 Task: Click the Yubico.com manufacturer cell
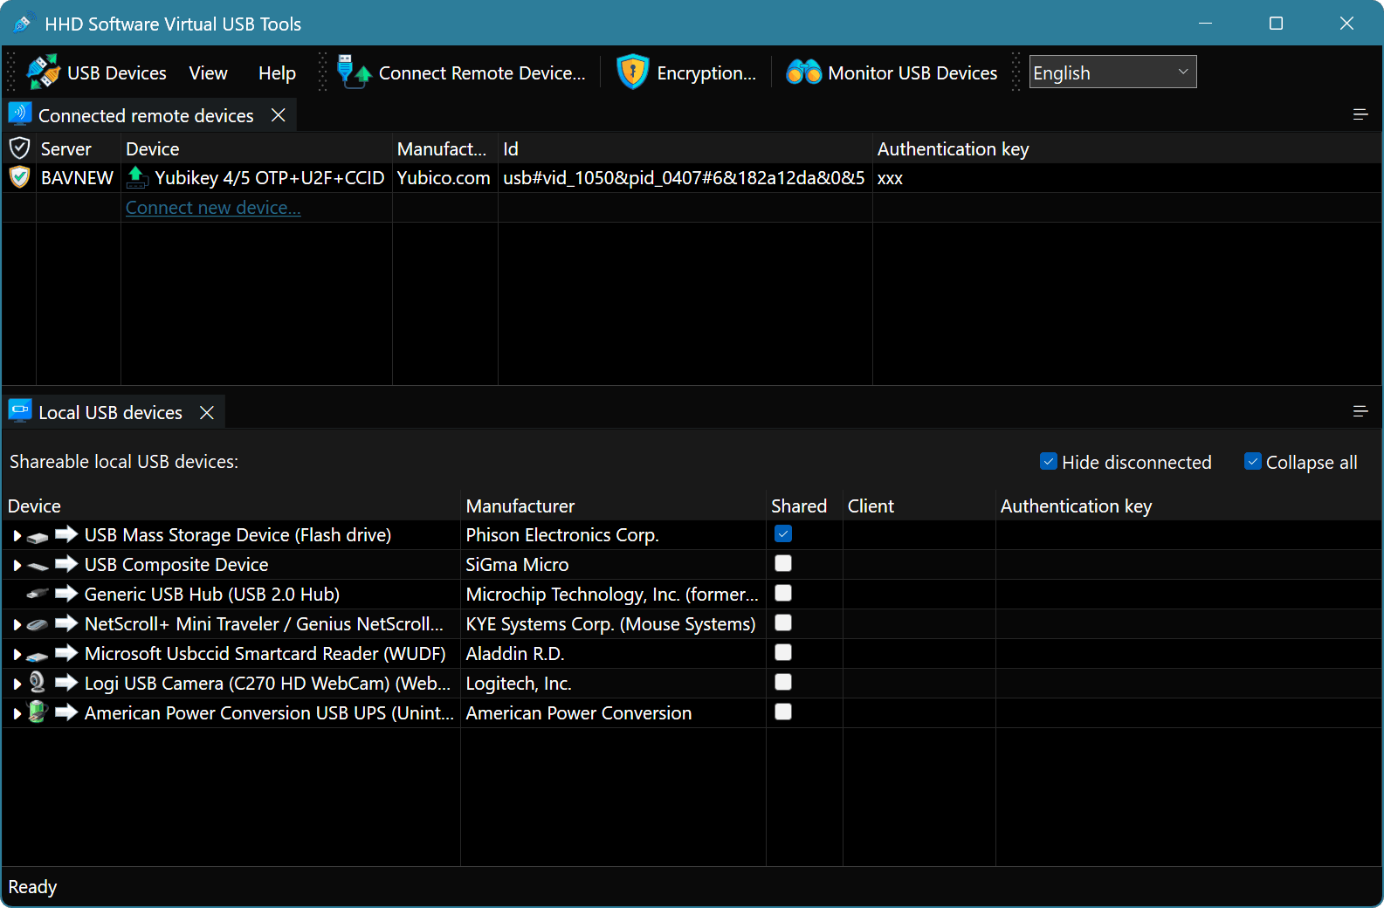click(444, 178)
